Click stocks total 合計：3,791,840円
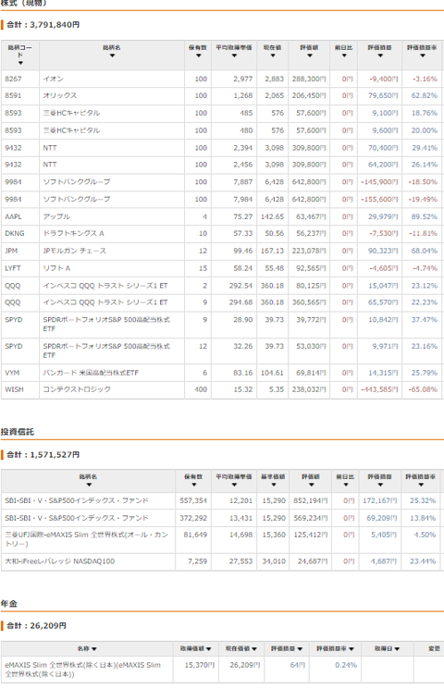Viewport: 444px width, 689px height. click(43, 25)
